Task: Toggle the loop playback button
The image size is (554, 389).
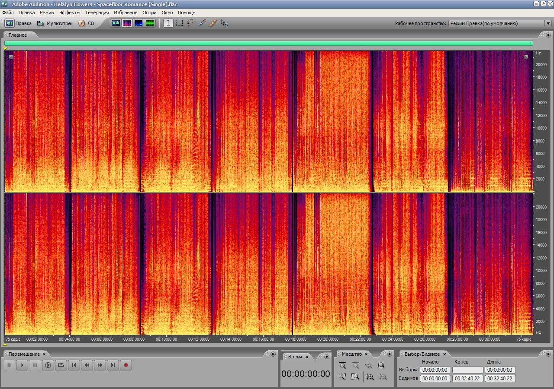Action: pyautogui.click(x=61, y=365)
